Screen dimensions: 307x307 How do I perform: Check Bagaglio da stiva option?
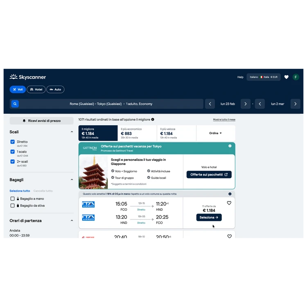pos(13,205)
